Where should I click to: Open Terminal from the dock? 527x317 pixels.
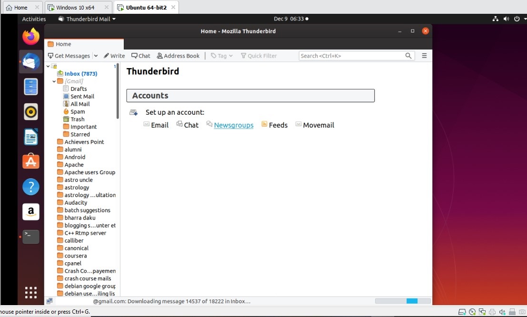click(x=31, y=237)
